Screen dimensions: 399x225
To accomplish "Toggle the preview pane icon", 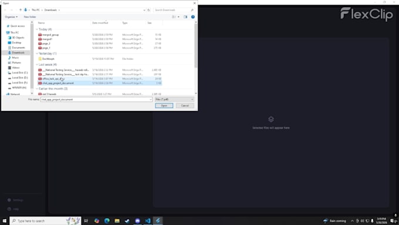I will click(185, 17).
